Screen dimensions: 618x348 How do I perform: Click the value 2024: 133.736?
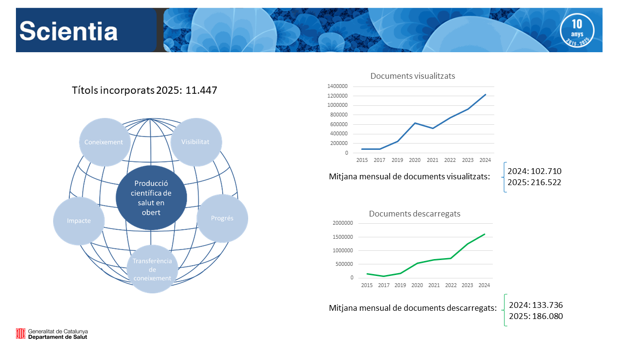click(536, 305)
